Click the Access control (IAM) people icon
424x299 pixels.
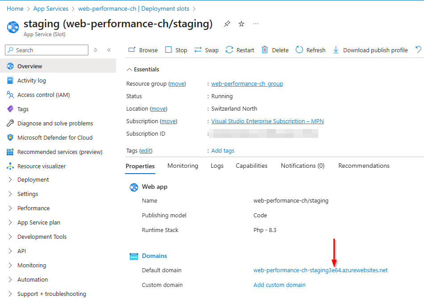(x=10, y=95)
